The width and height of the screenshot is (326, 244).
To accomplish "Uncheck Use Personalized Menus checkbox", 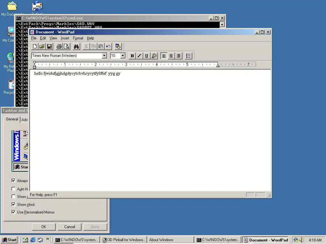I will tap(13, 212).
